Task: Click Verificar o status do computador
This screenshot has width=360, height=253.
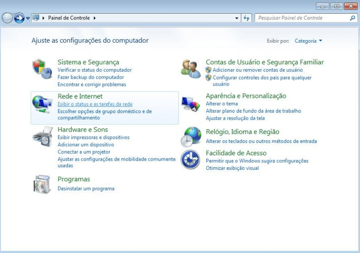Action: 95,70
